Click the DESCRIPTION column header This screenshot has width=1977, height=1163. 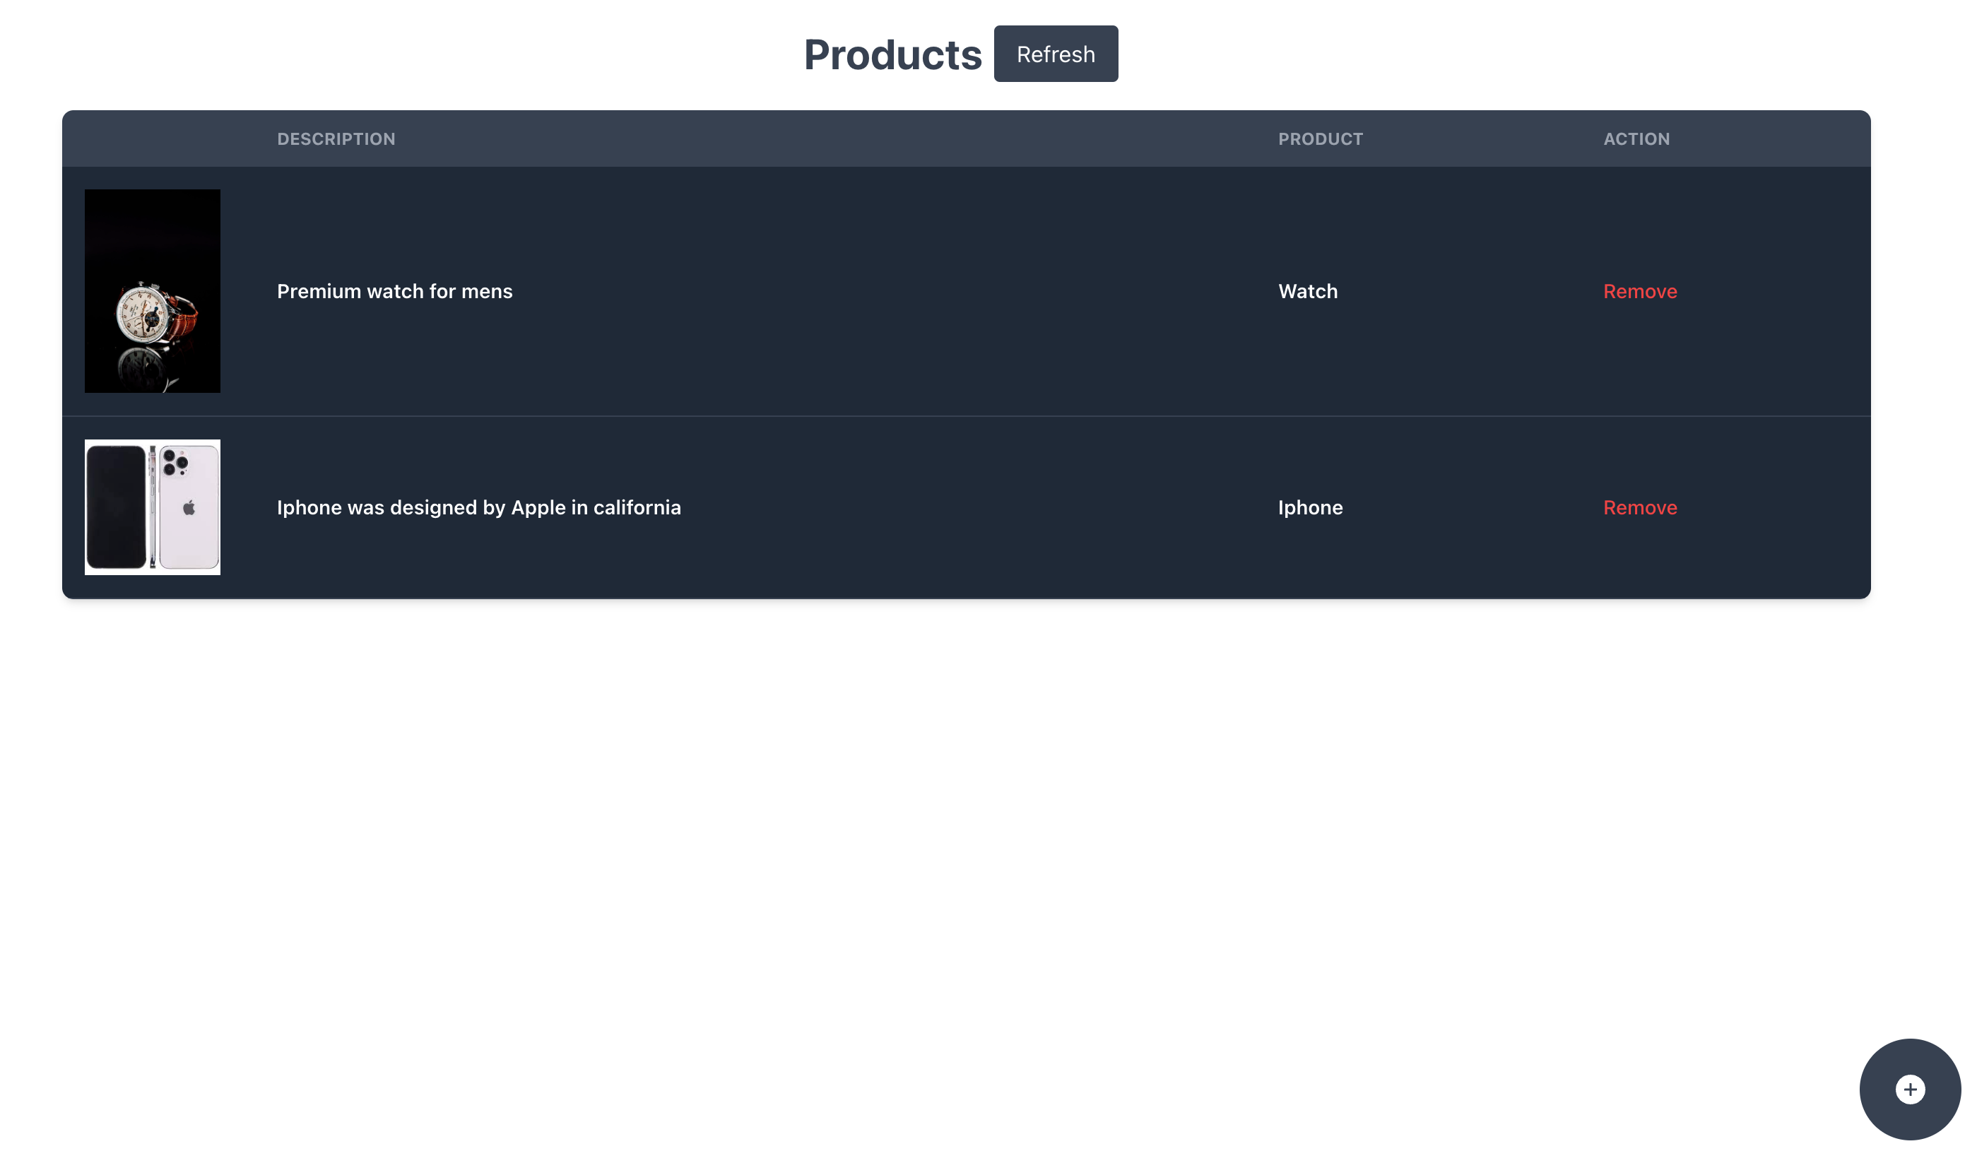pyautogui.click(x=336, y=139)
